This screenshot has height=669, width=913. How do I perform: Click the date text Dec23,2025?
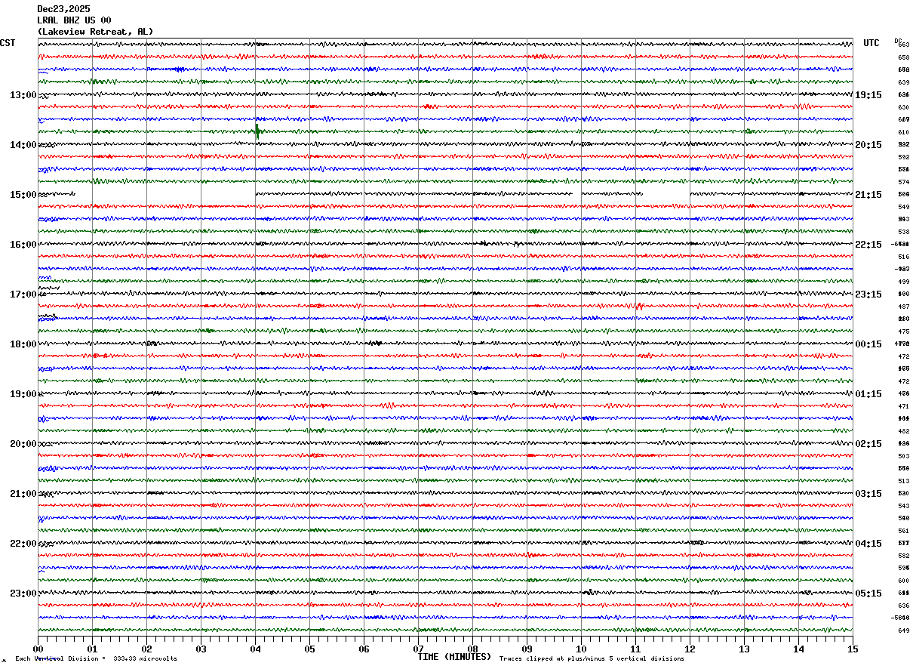(x=63, y=9)
